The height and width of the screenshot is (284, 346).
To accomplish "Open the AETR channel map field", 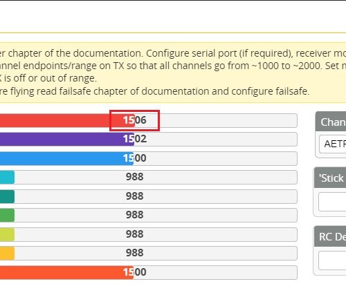I will 333,144.
